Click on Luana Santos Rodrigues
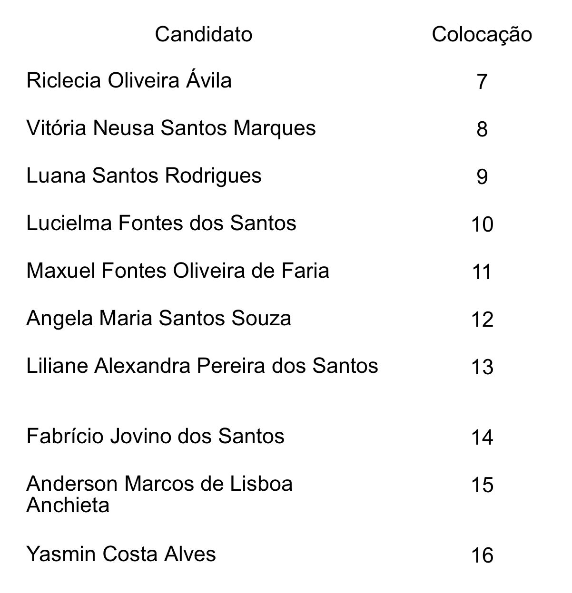 [144, 175]
